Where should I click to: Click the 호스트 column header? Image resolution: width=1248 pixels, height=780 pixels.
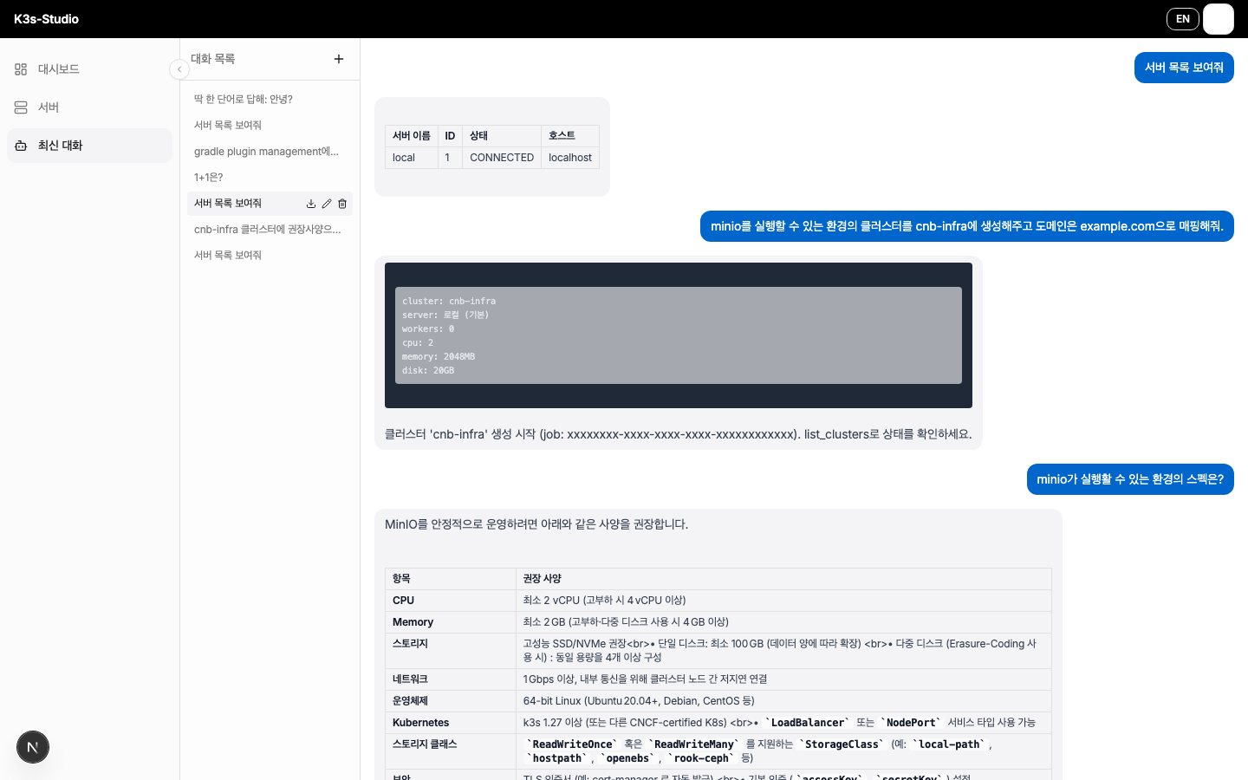[x=570, y=136]
